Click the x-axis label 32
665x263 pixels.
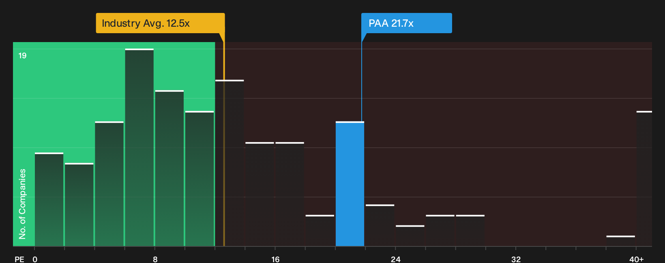click(516, 259)
